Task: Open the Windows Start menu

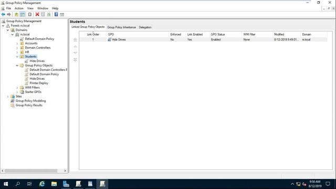Action: click(x=6, y=184)
